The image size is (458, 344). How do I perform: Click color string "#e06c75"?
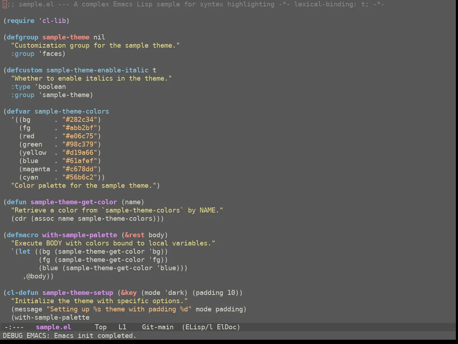click(79, 136)
